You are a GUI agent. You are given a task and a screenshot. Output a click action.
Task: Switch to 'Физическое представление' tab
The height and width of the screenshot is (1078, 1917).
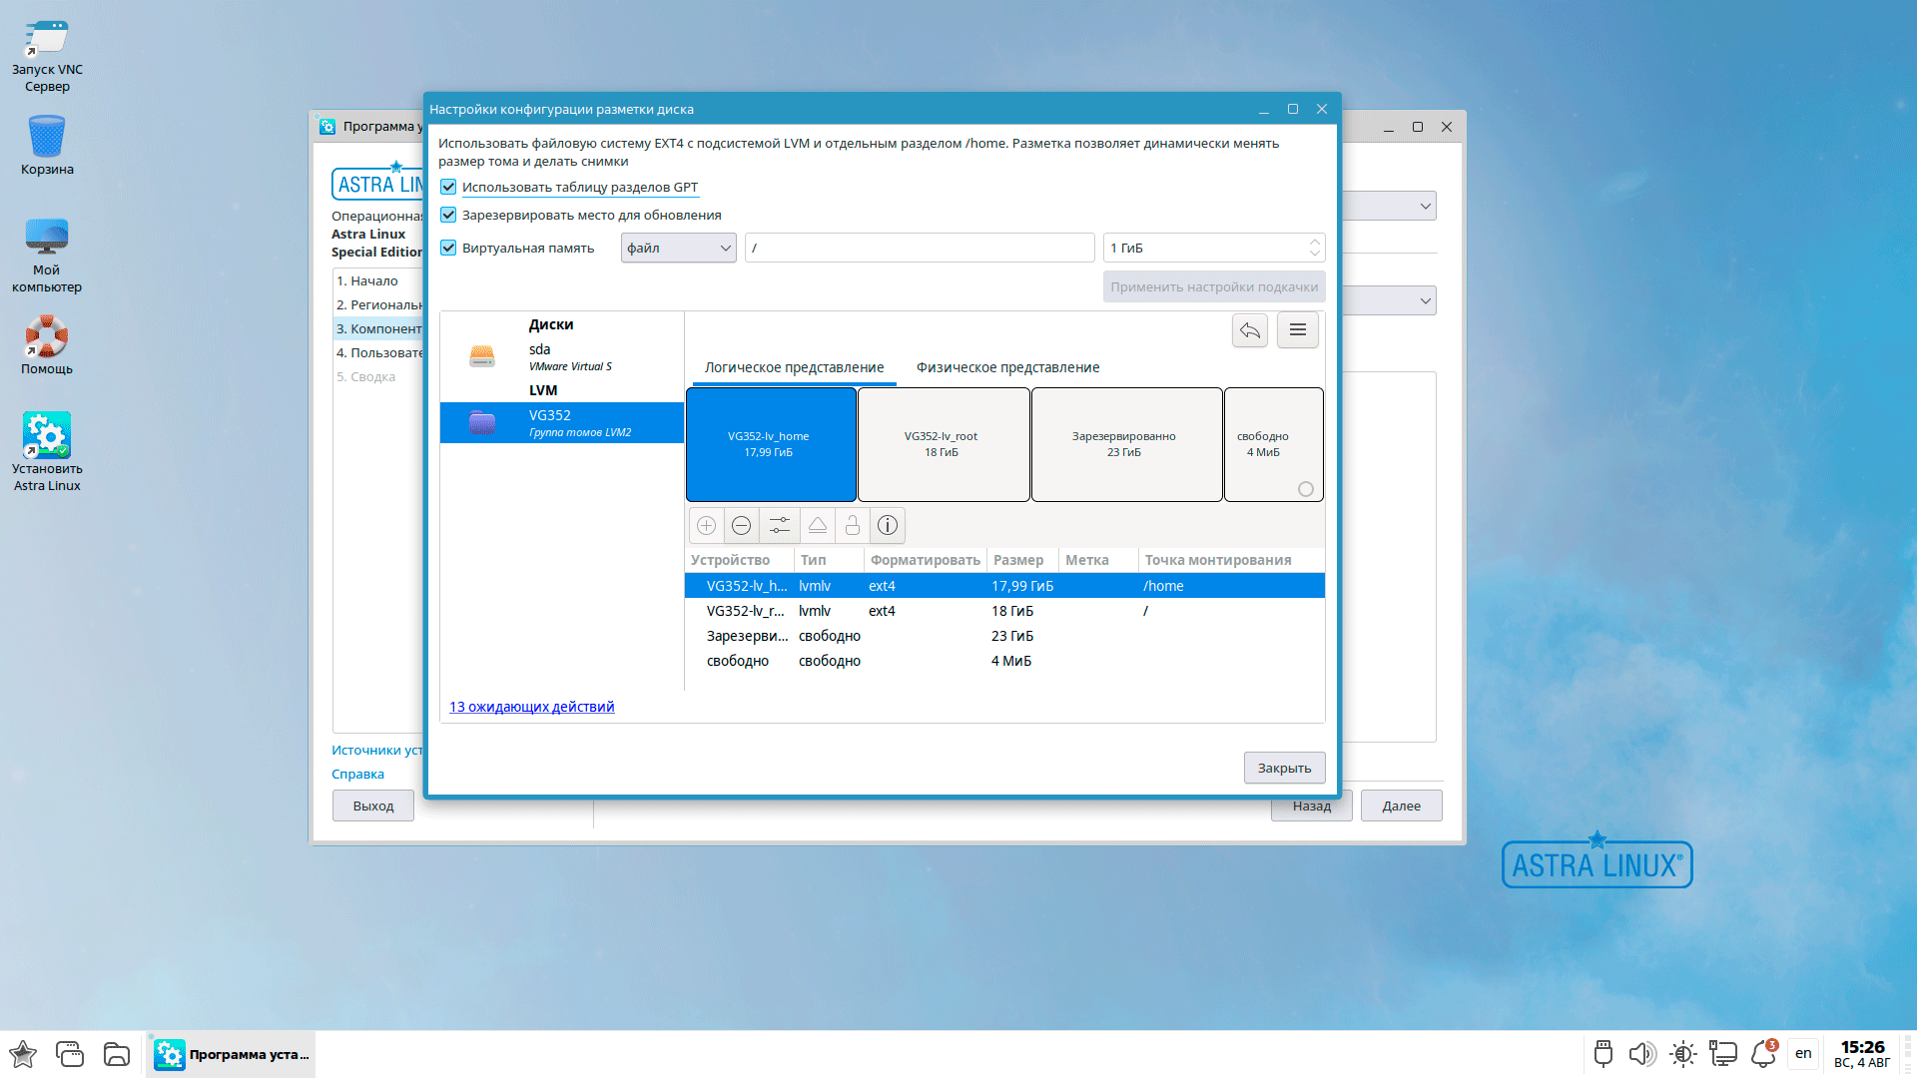point(1007,367)
